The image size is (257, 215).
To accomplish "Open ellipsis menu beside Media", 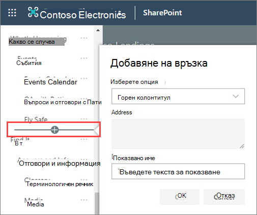I will point(84,200).
